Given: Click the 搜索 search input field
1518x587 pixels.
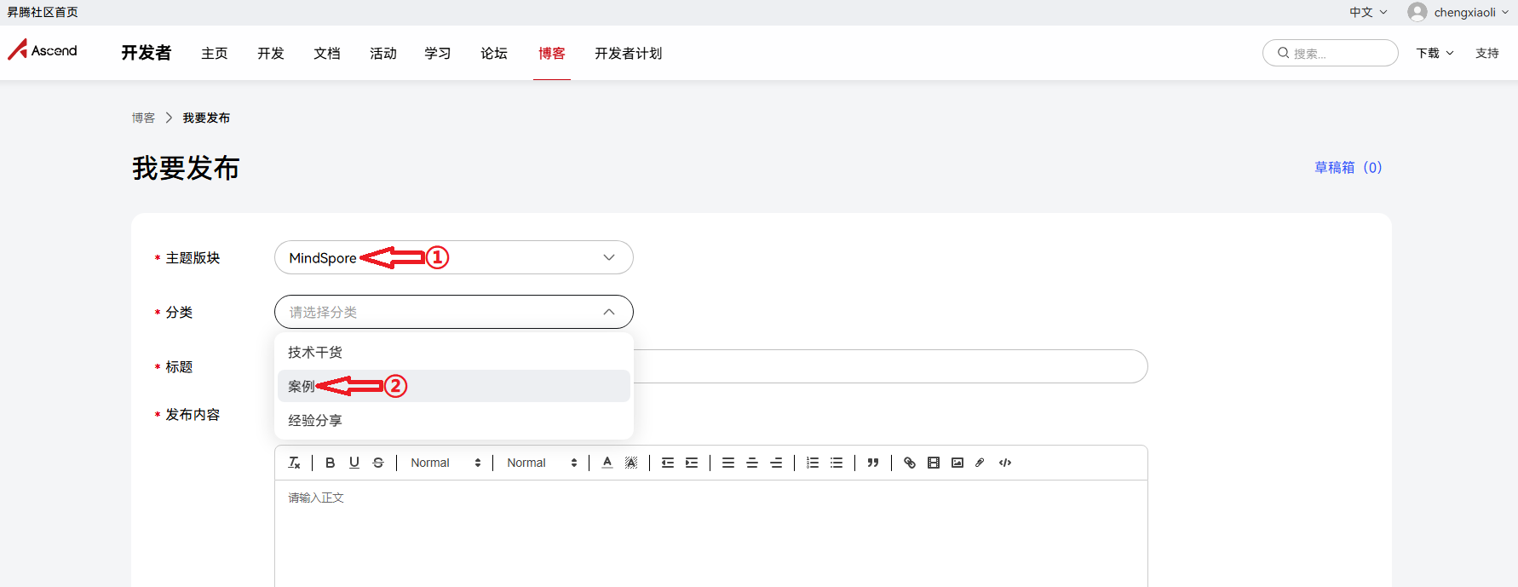Looking at the screenshot, I should click(x=1338, y=53).
